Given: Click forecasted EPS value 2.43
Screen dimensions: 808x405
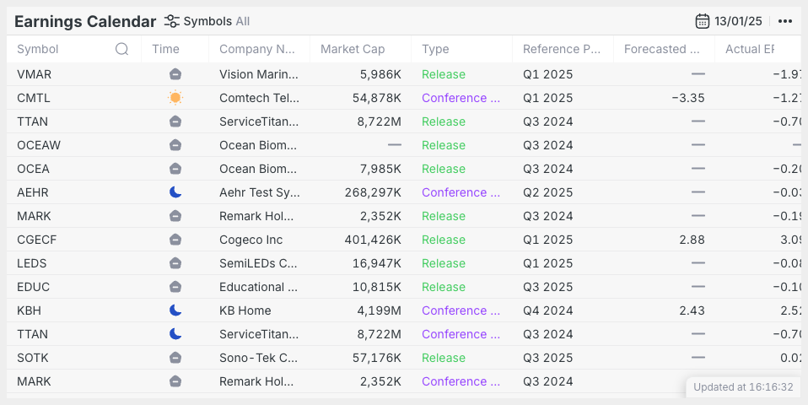Looking at the screenshot, I should (x=692, y=310).
